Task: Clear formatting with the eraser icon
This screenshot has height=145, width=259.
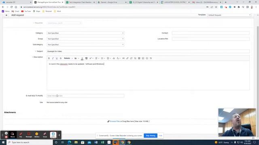Action: (x=114, y=58)
